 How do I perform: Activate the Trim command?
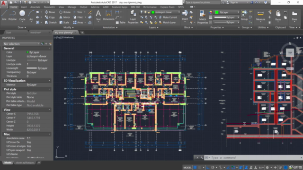78,12
